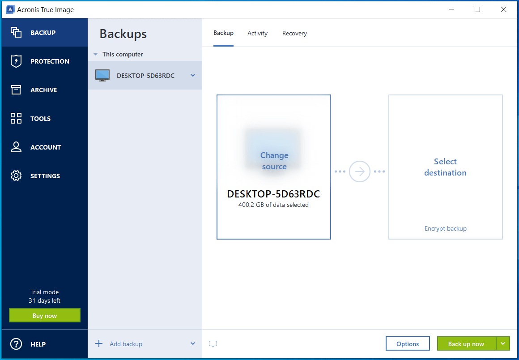
Task: Minimize the Acronis True Image window
Action: pos(451,9)
